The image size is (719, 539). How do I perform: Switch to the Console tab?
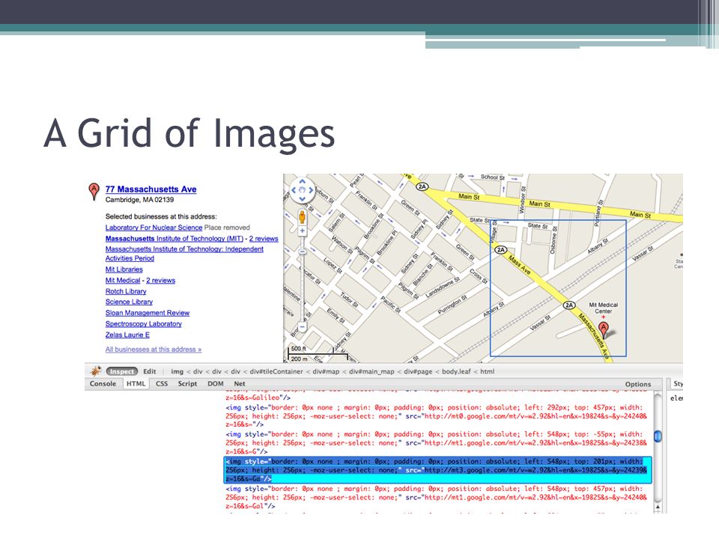tap(103, 383)
